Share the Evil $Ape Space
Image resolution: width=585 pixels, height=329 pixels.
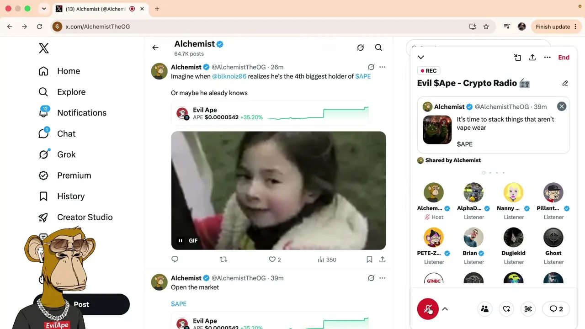coord(532,57)
